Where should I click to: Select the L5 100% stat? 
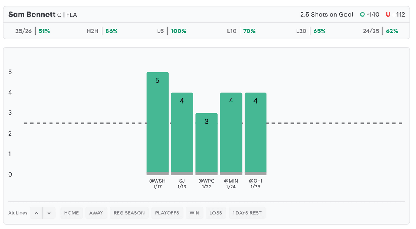coord(171,31)
